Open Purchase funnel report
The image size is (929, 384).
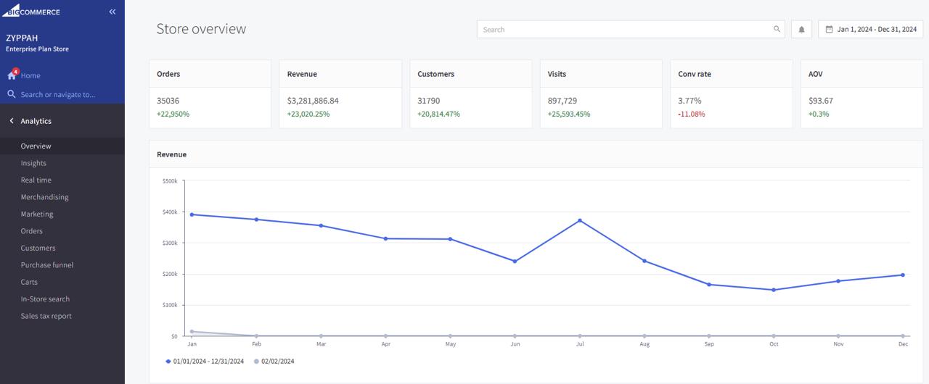[62, 265]
